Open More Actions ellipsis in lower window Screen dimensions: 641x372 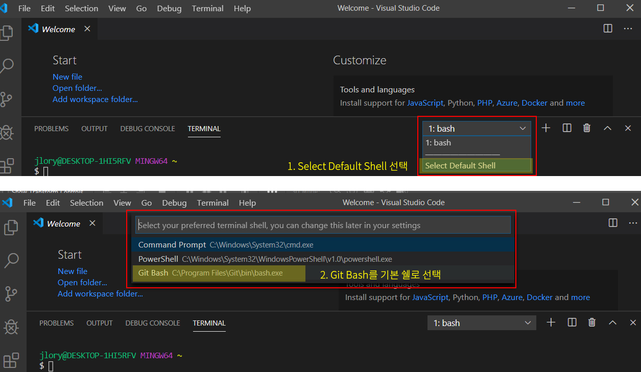coord(633,223)
